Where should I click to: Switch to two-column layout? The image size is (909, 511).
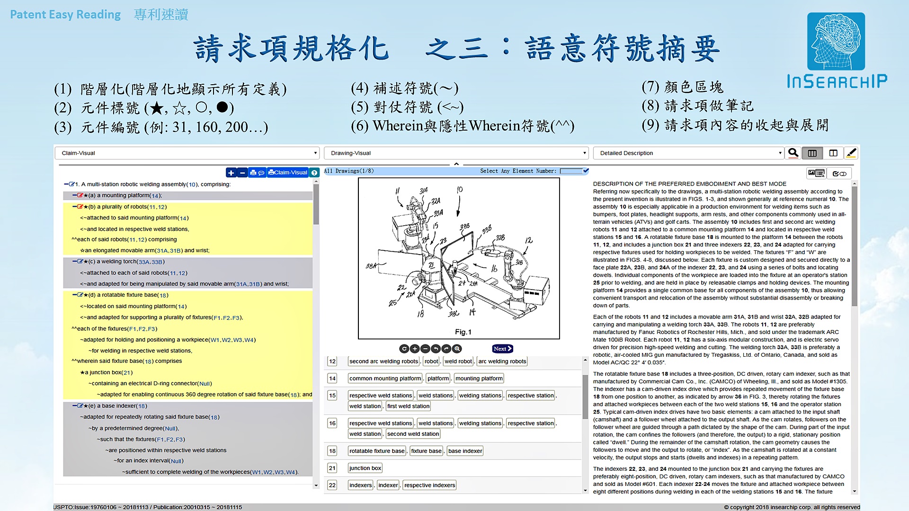click(833, 153)
